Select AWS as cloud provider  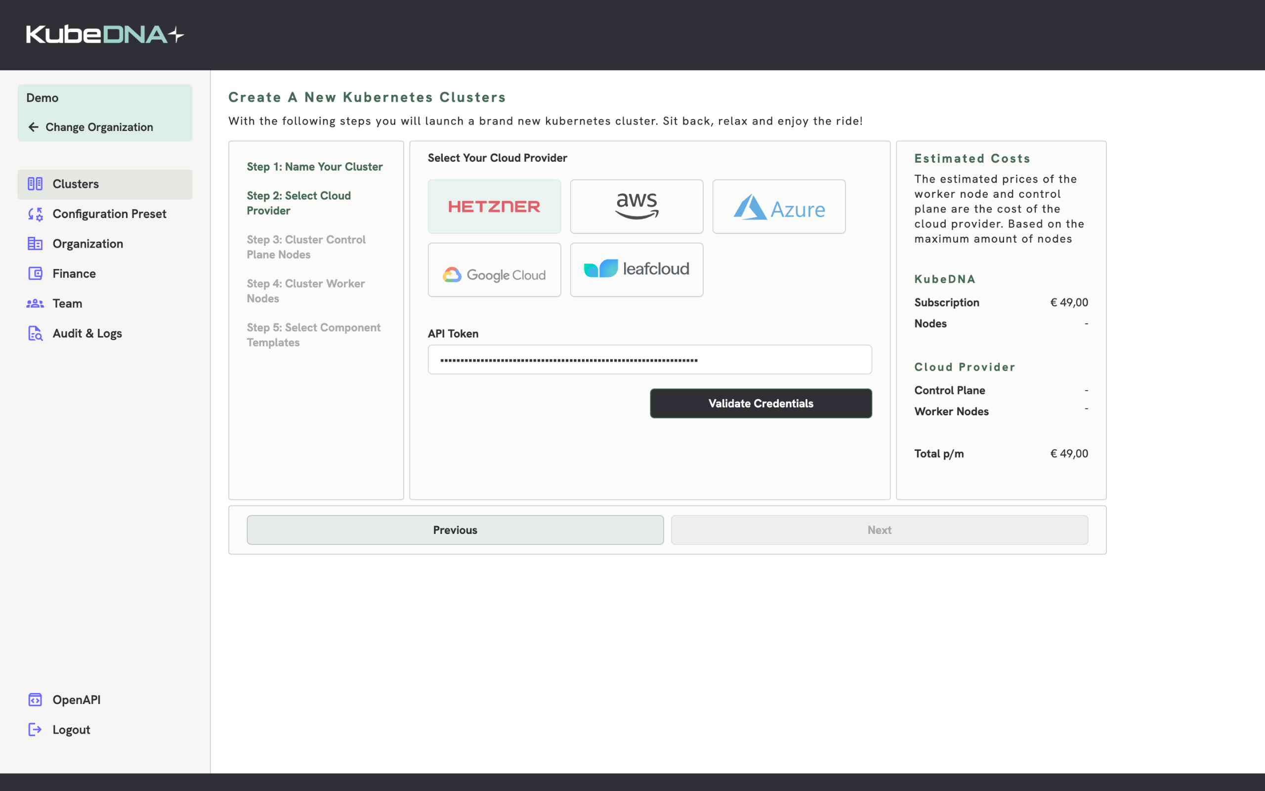point(636,207)
